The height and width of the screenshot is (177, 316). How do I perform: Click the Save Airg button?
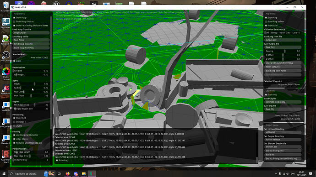[x=283, y=47]
